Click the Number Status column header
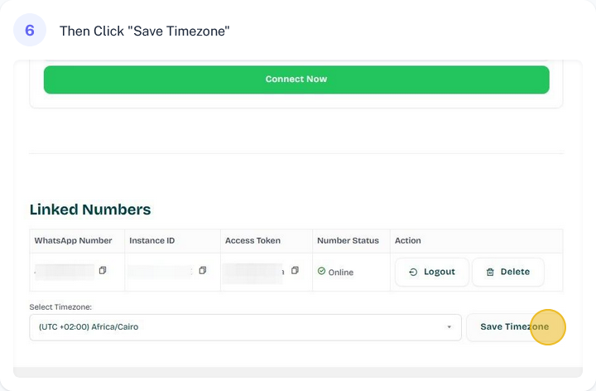 point(348,241)
